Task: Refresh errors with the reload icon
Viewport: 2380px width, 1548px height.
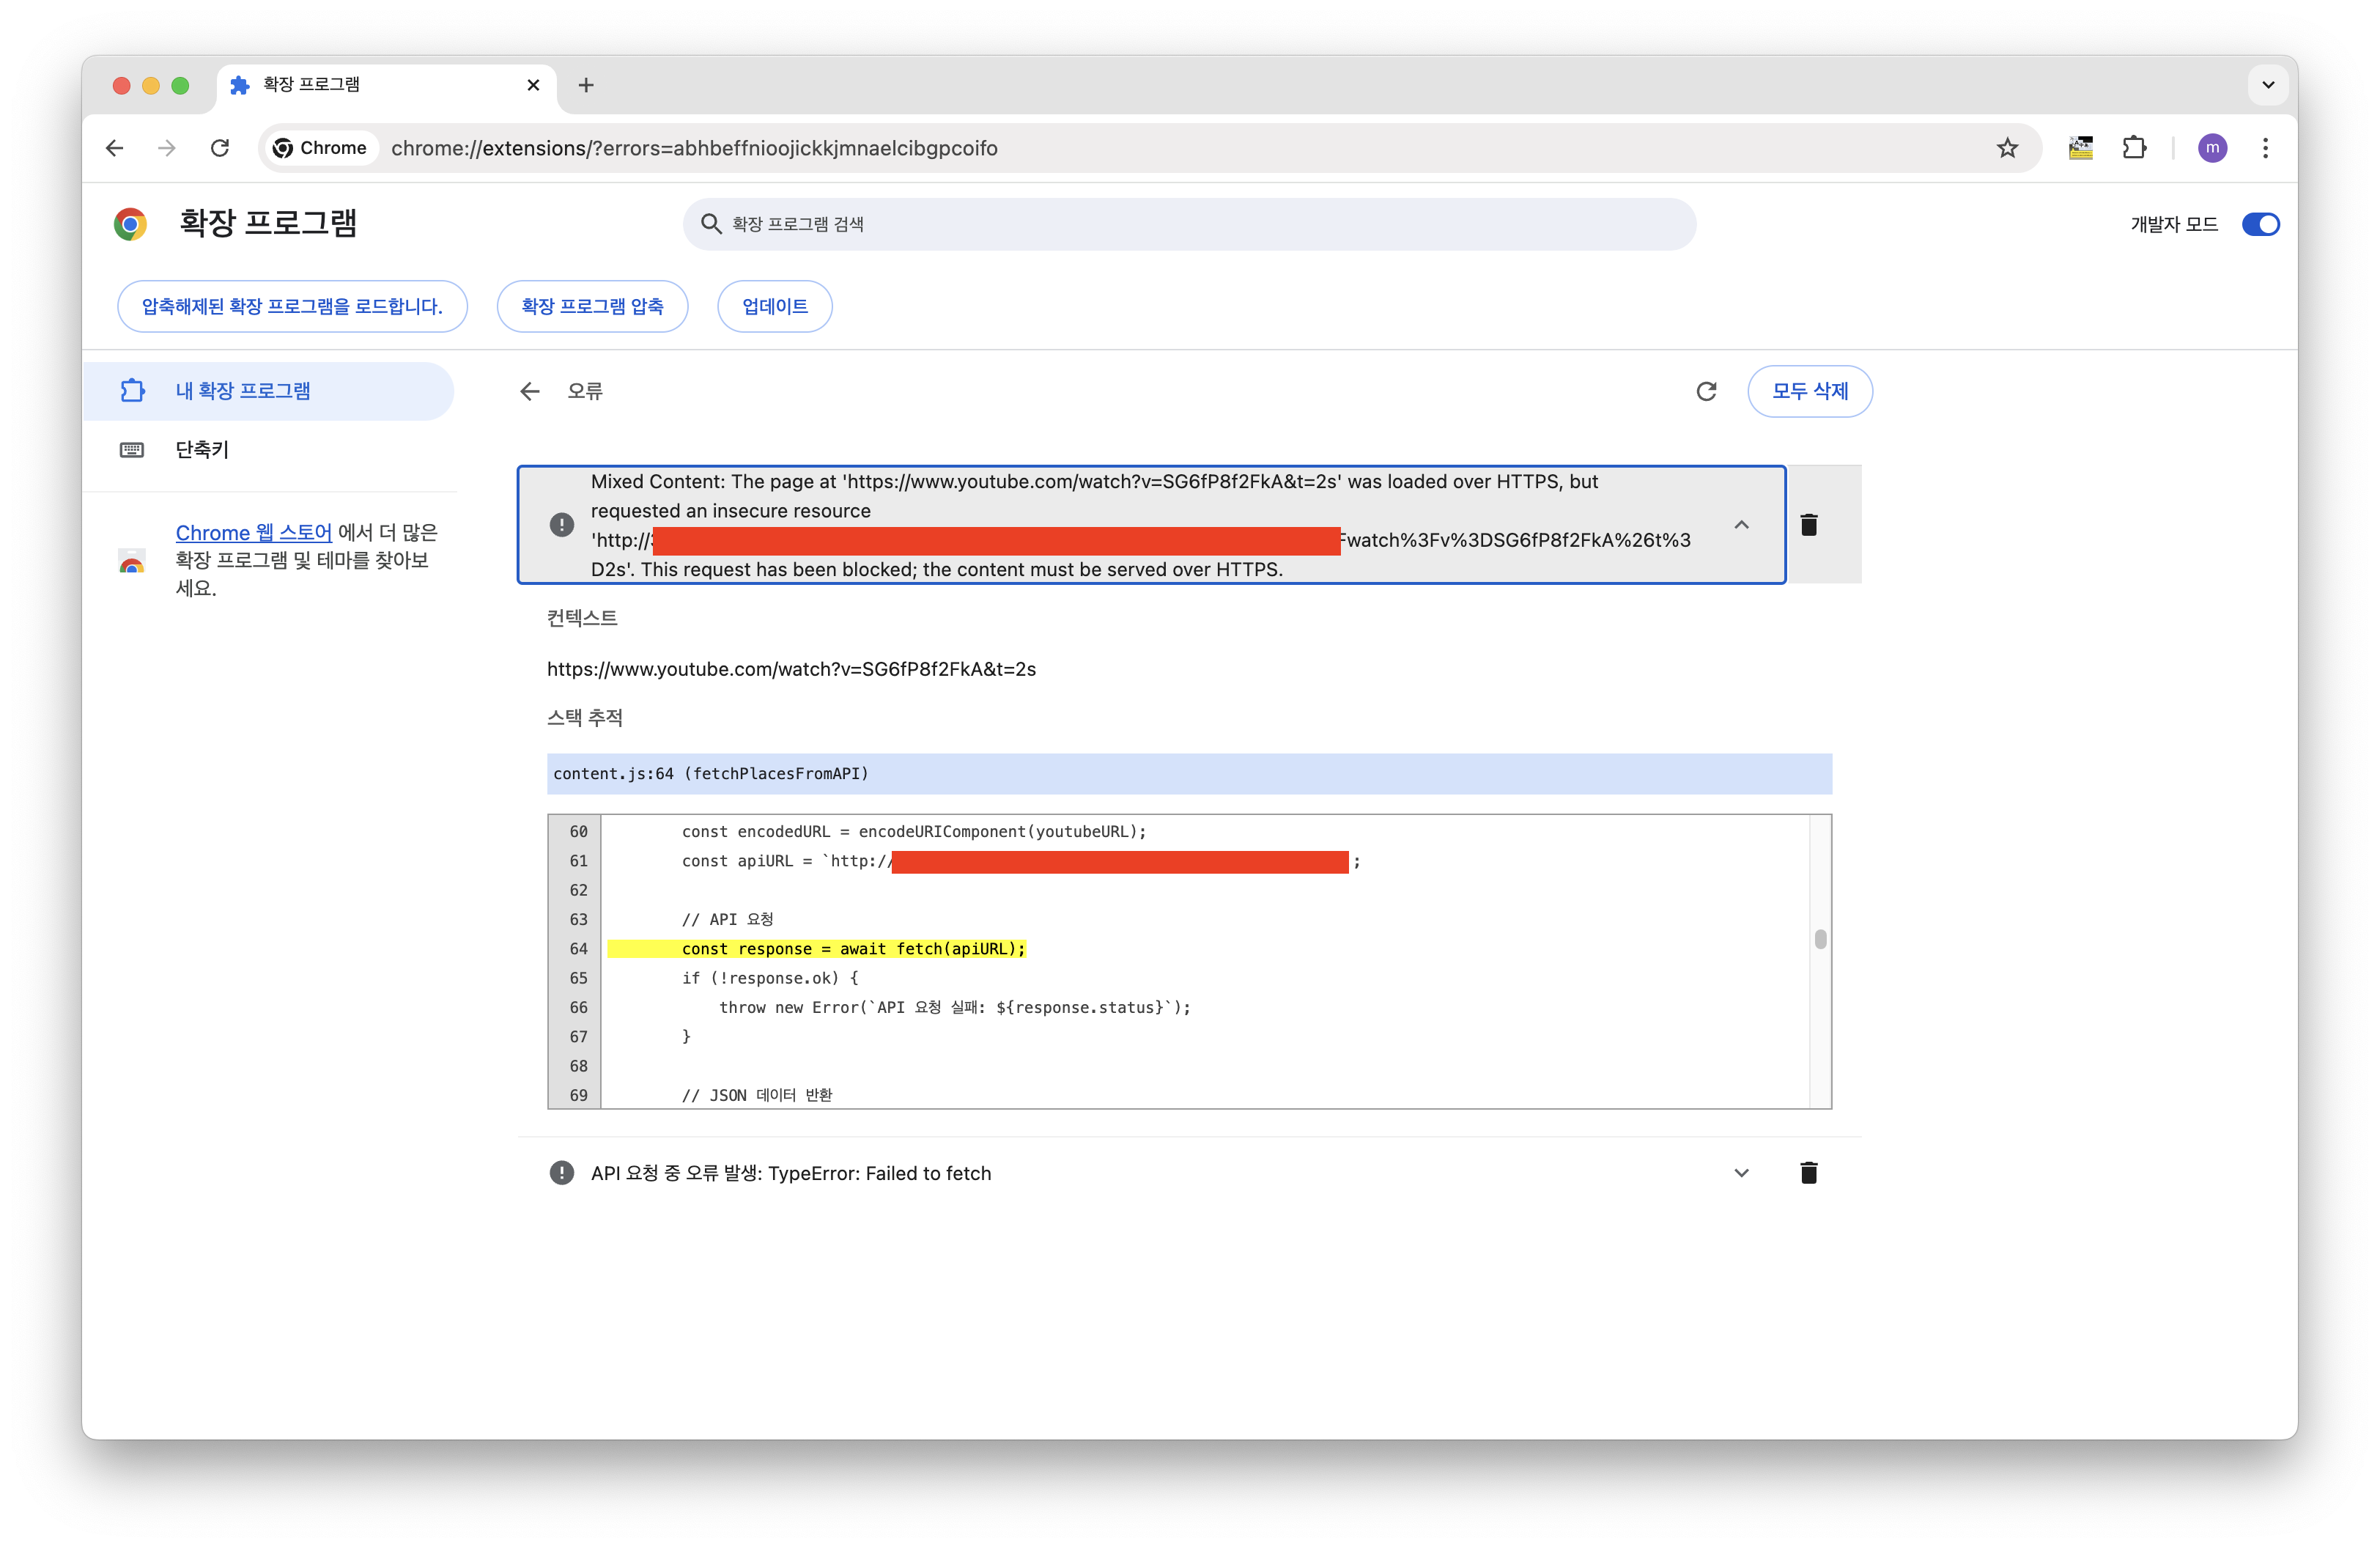Action: click(x=1706, y=391)
